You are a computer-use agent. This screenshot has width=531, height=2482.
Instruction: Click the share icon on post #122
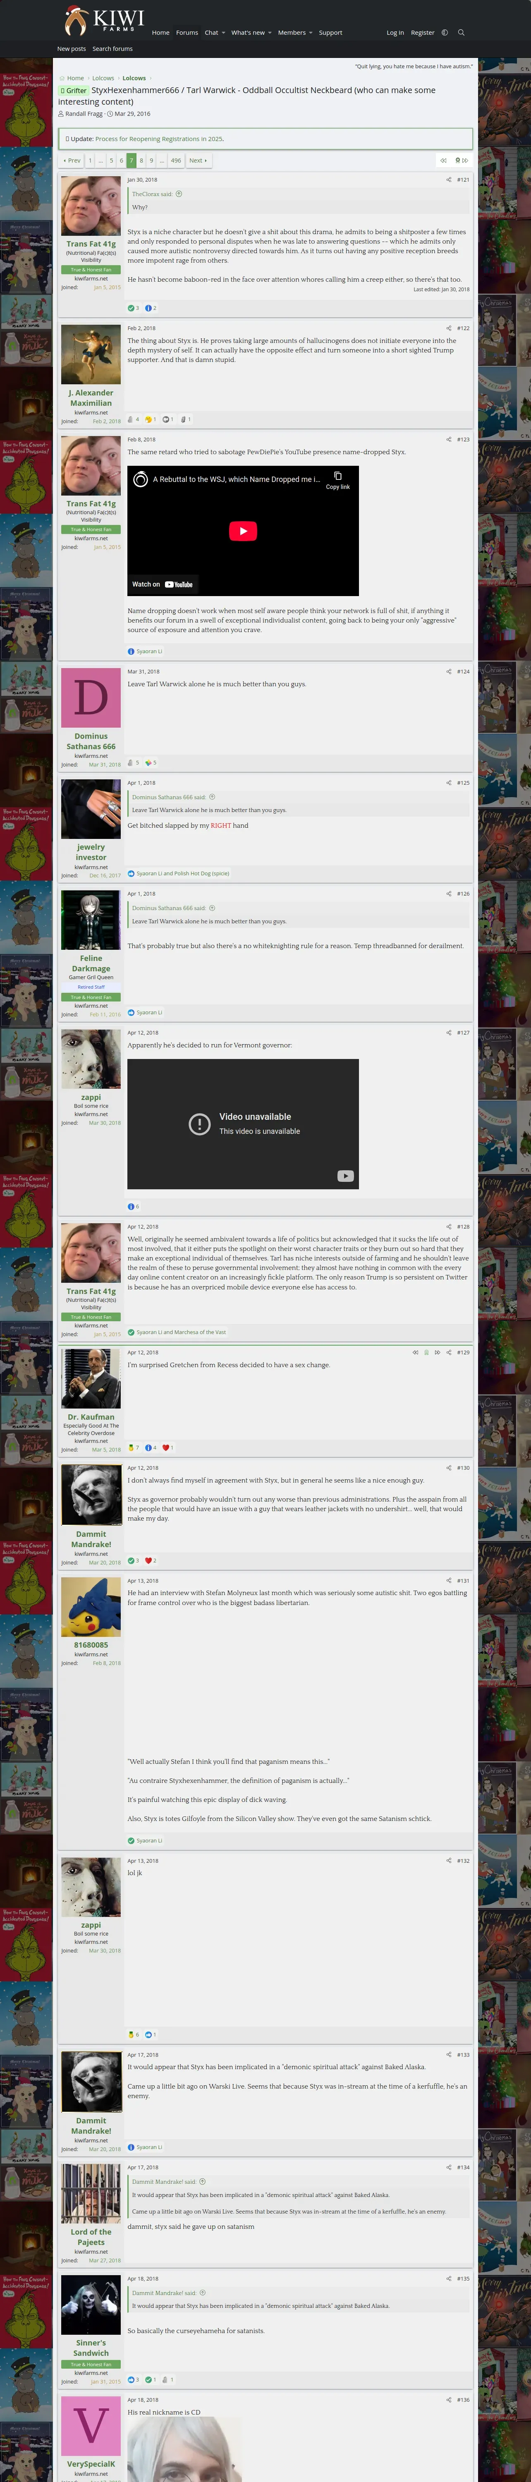pyautogui.click(x=449, y=328)
